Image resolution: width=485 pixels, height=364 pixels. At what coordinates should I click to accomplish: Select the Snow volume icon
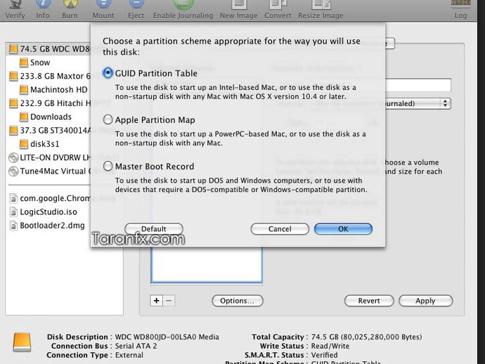pos(23,63)
